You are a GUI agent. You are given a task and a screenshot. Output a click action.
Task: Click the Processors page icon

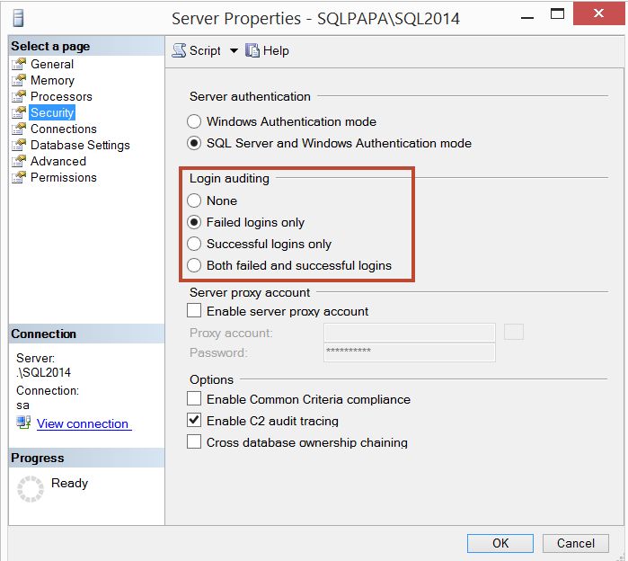tap(19, 96)
